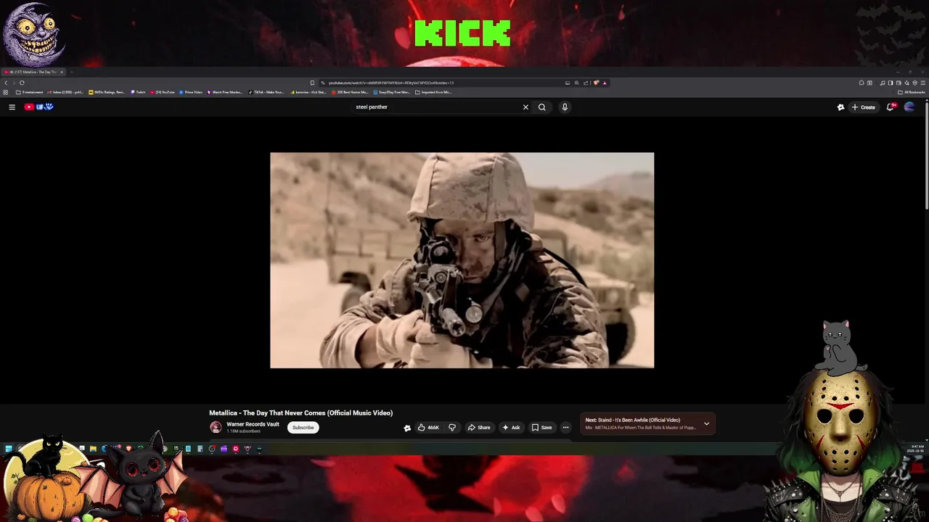Save the video to a playlist
The width and height of the screenshot is (929, 522).
tap(542, 427)
